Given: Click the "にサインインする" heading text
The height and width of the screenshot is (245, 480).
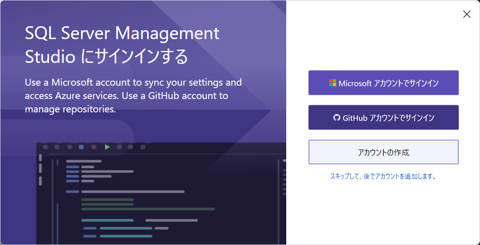Looking at the screenshot, I should pos(134,56).
